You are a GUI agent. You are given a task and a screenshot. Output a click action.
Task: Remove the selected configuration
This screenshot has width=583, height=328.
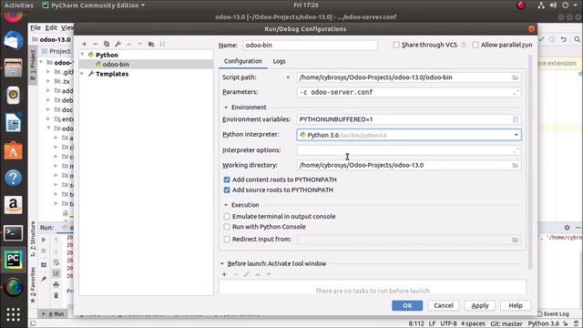[95, 44]
